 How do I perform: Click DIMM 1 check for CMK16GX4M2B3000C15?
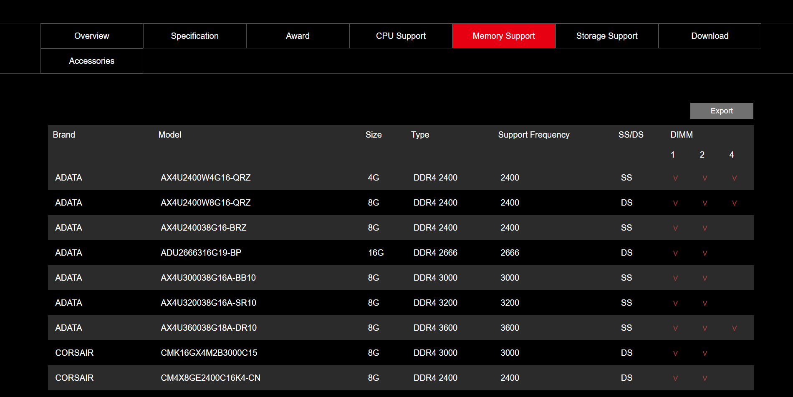pos(675,353)
